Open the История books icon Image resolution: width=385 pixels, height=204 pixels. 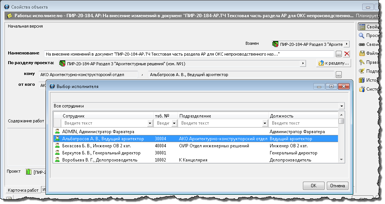click(361, 80)
